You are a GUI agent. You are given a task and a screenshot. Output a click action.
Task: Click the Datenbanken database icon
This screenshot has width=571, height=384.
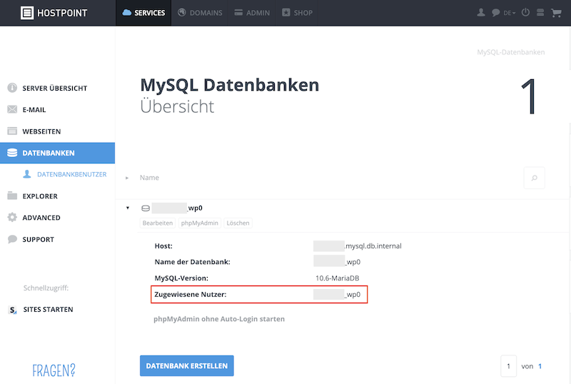[x=12, y=153]
